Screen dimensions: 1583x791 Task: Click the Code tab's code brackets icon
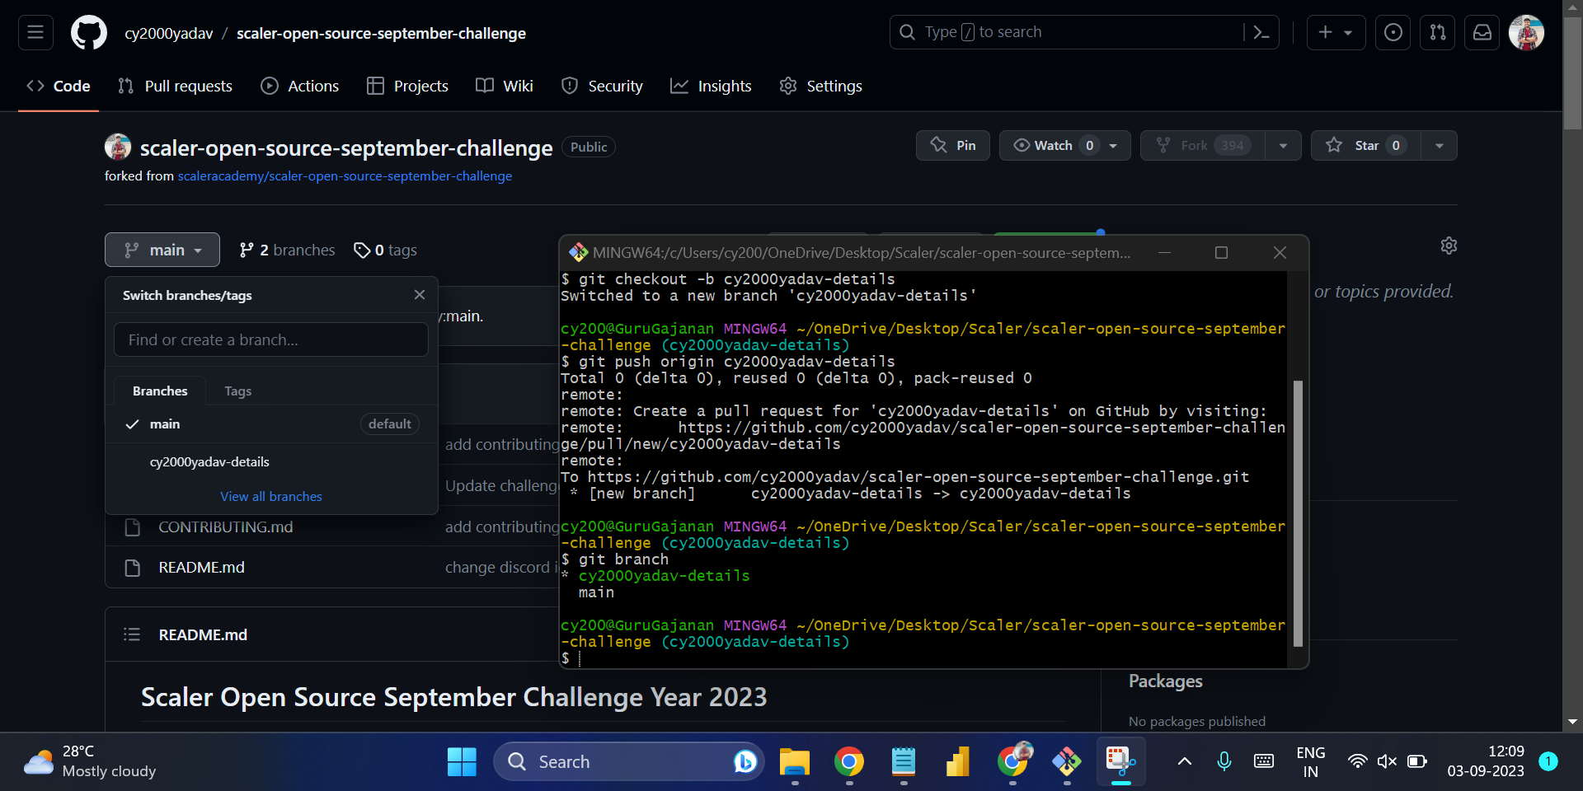coord(34,86)
